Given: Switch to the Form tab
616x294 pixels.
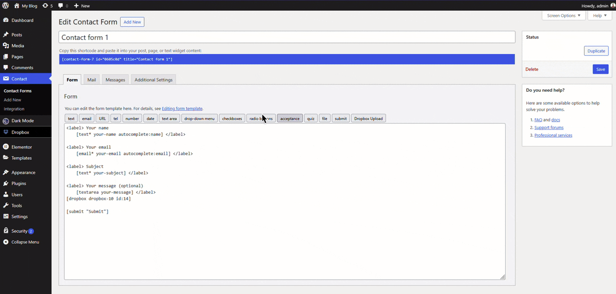Looking at the screenshot, I should pyautogui.click(x=72, y=79).
